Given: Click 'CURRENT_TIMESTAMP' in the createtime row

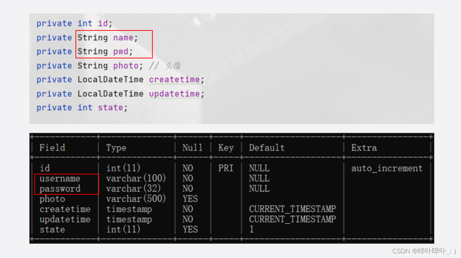Looking at the screenshot, I should [x=293, y=209].
